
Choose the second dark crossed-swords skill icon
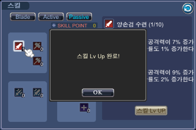tap(37, 92)
